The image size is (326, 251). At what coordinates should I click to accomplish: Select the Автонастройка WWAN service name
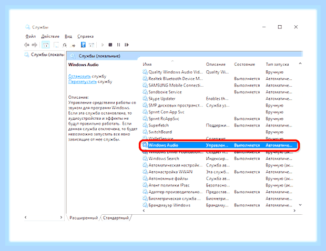click(170, 172)
